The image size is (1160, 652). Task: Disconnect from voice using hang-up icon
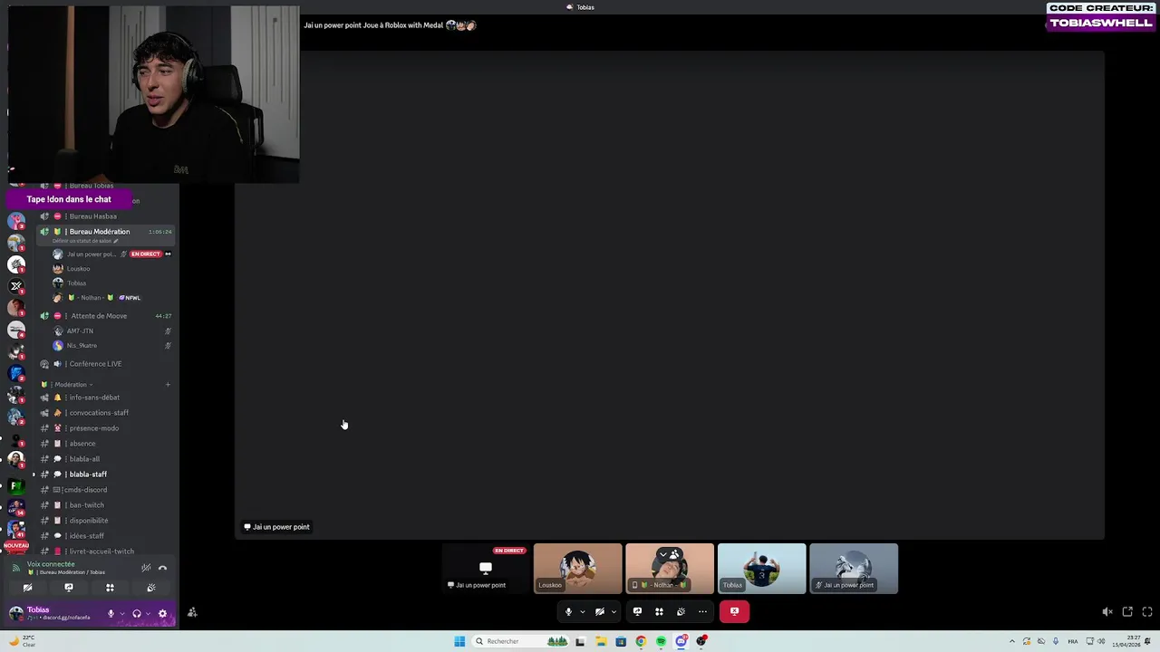[162, 569]
